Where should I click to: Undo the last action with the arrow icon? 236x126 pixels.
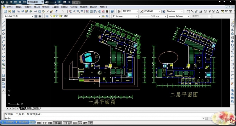pos(57,11)
